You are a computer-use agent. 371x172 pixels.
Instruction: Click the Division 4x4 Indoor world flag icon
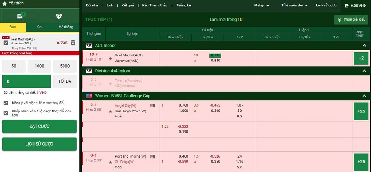89,71
